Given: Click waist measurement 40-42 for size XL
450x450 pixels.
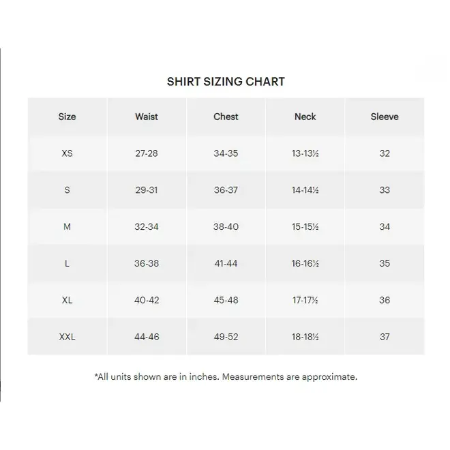Looking at the screenshot, I should pyautogui.click(x=147, y=300).
